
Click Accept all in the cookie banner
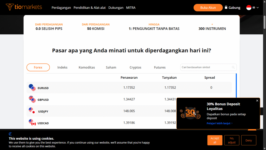pyautogui.click(x=215, y=140)
